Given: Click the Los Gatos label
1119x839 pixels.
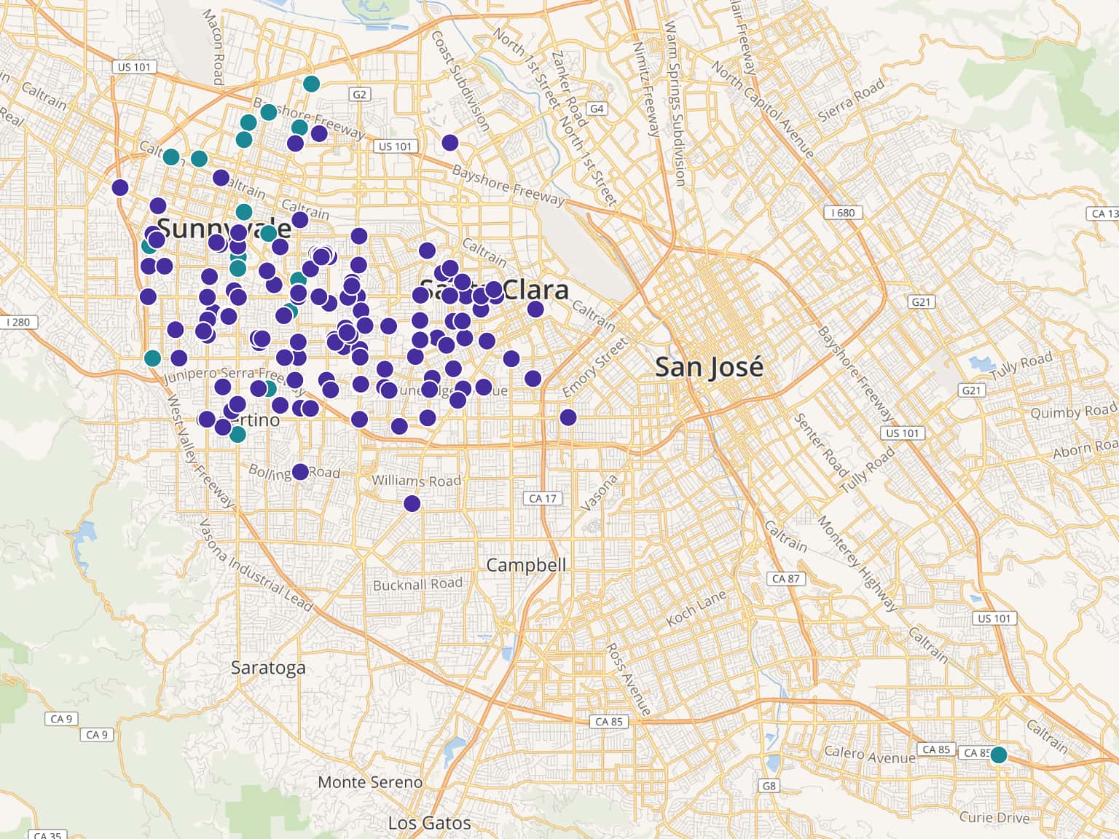Looking at the screenshot, I should pyautogui.click(x=429, y=823).
